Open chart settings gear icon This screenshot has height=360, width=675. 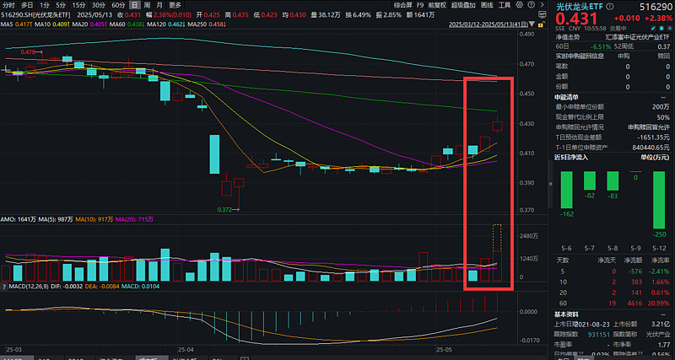tap(518, 4)
